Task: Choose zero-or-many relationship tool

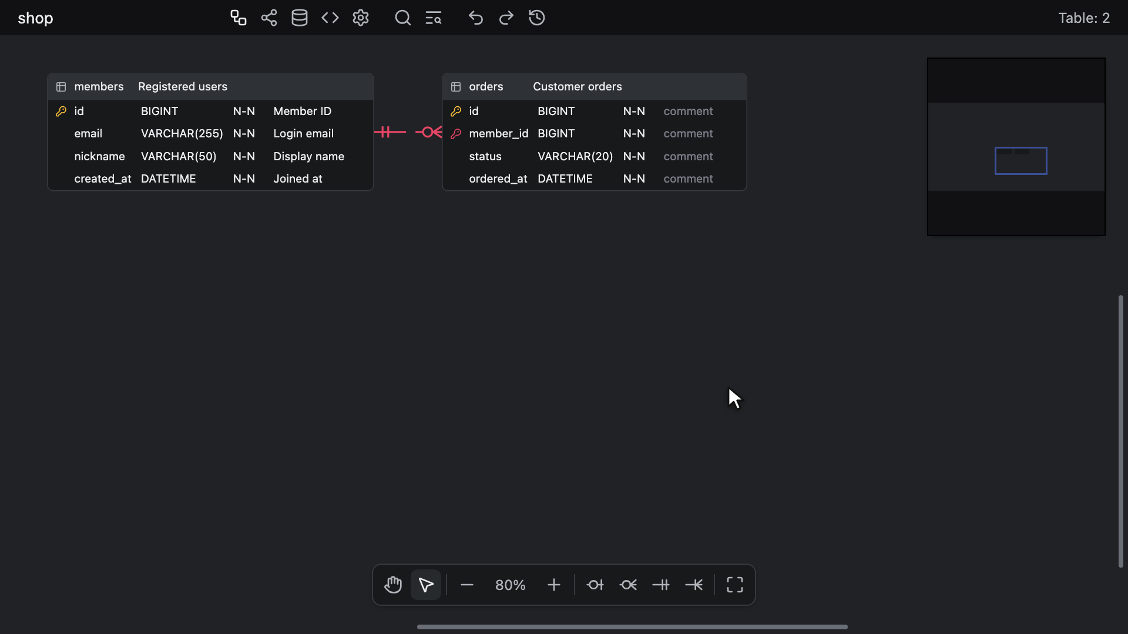Action: pos(628,585)
